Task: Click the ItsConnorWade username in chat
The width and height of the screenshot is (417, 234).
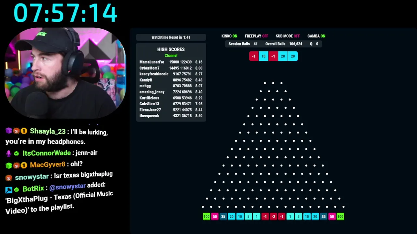Action: [47, 153]
